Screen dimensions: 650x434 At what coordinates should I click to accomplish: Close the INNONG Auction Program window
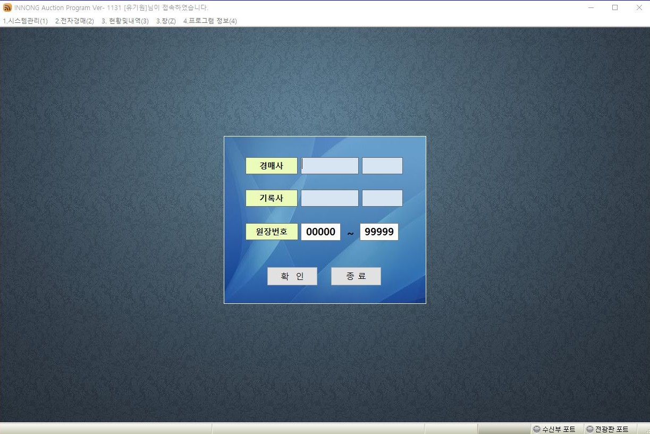click(639, 7)
